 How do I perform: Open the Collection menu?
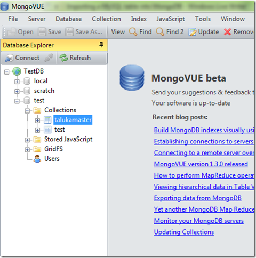106,19
